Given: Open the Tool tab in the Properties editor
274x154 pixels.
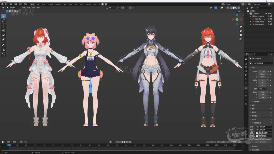Looking at the screenshot, I should (246, 59).
